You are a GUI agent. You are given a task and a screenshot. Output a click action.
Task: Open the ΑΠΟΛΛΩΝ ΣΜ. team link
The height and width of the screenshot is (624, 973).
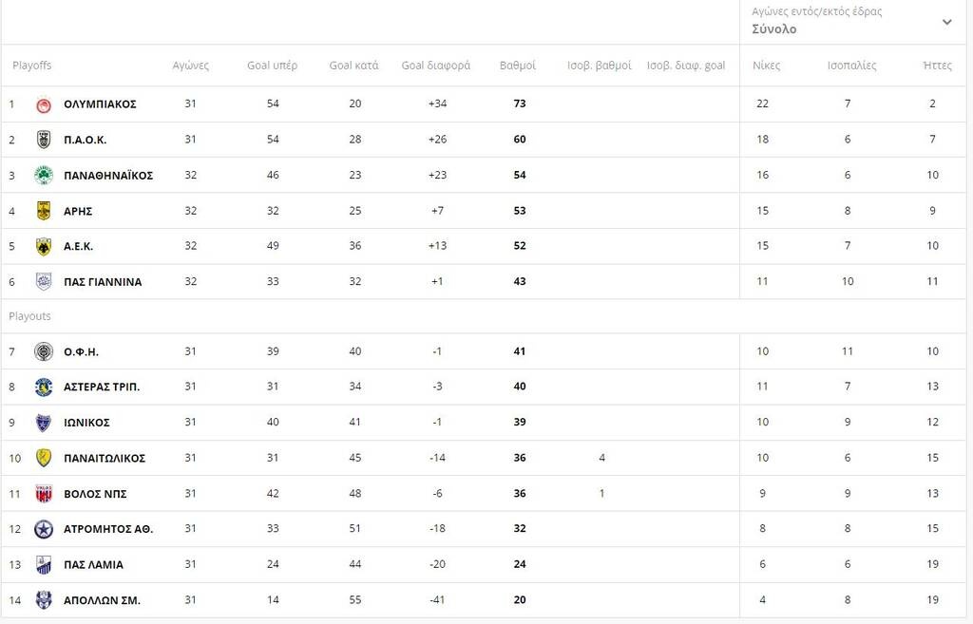(102, 600)
